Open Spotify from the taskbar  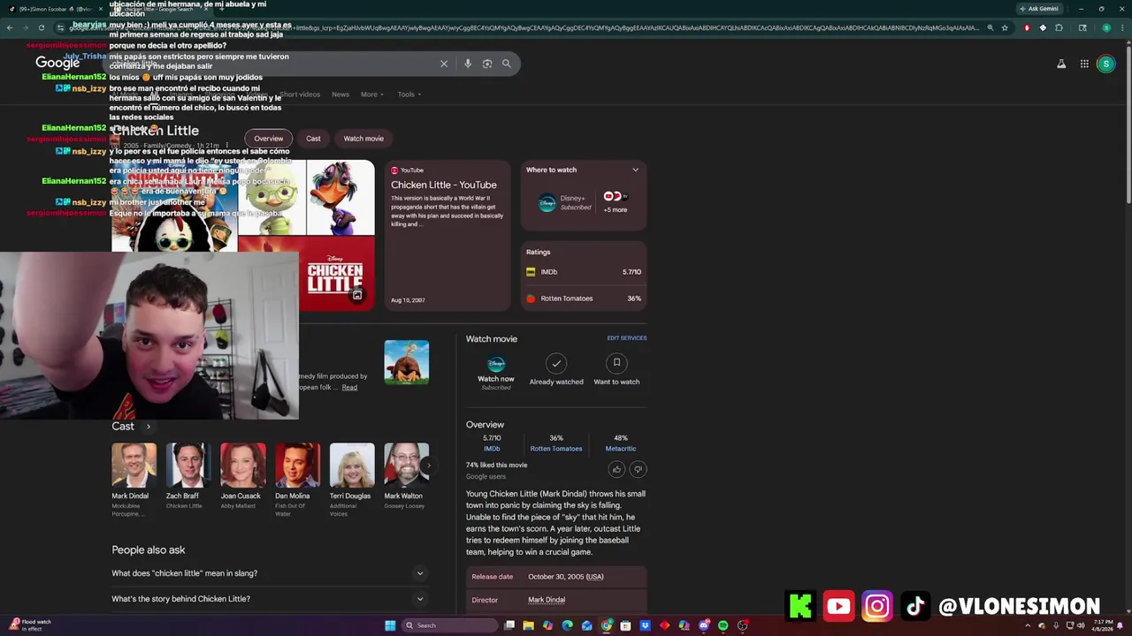[723, 625]
